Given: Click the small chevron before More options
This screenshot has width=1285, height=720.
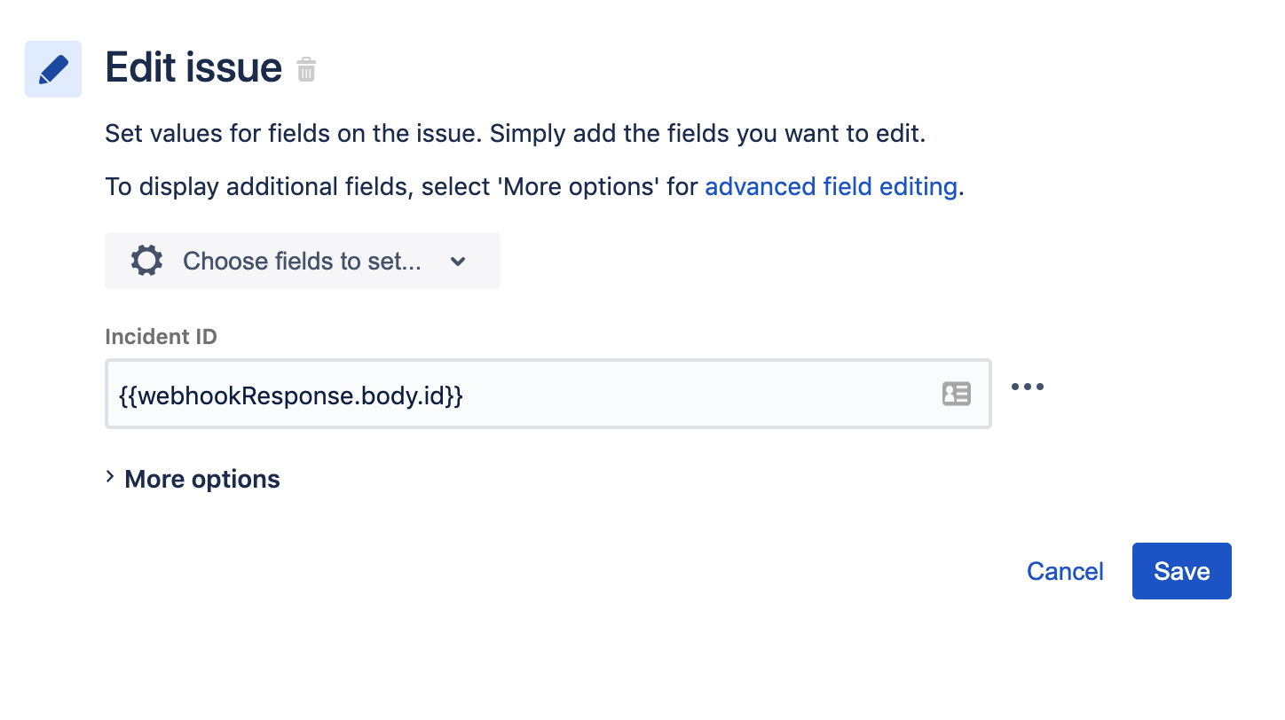Looking at the screenshot, I should [x=110, y=477].
